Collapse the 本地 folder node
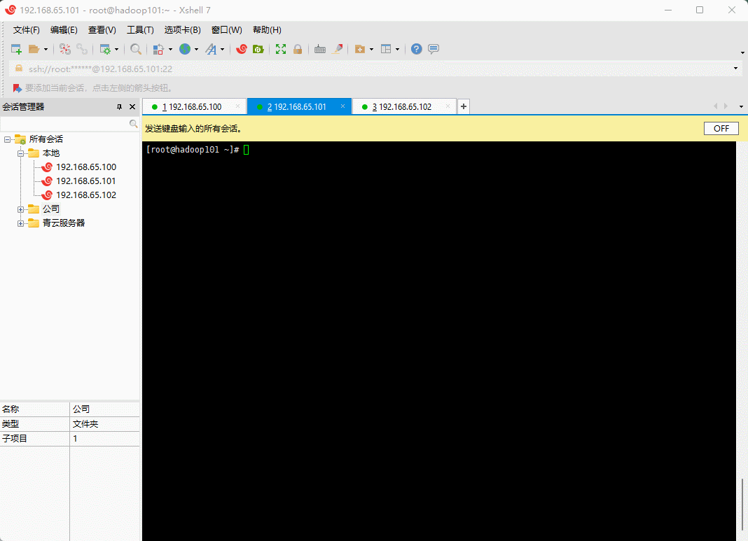Viewport: 748px width, 541px height. [20, 153]
